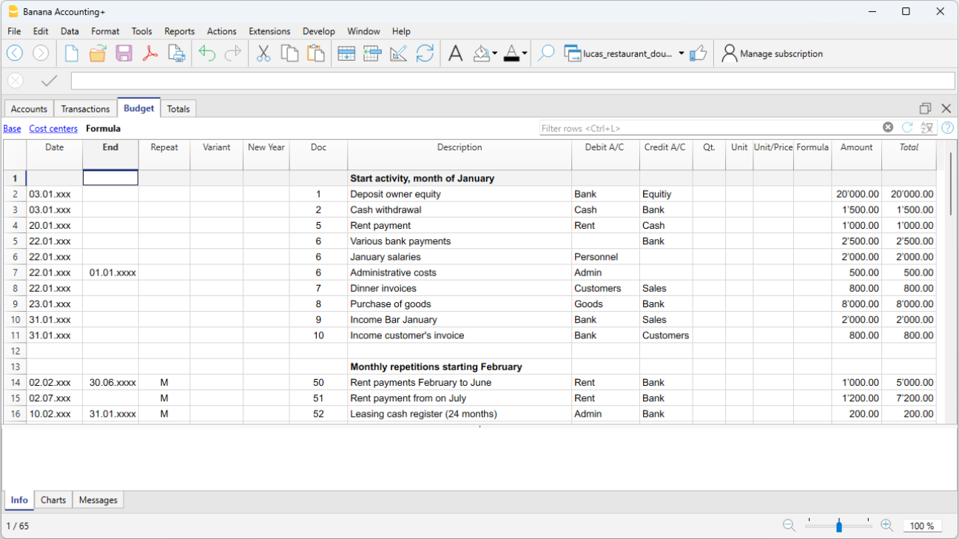Switch to the Transactions tab

pyautogui.click(x=85, y=109)
